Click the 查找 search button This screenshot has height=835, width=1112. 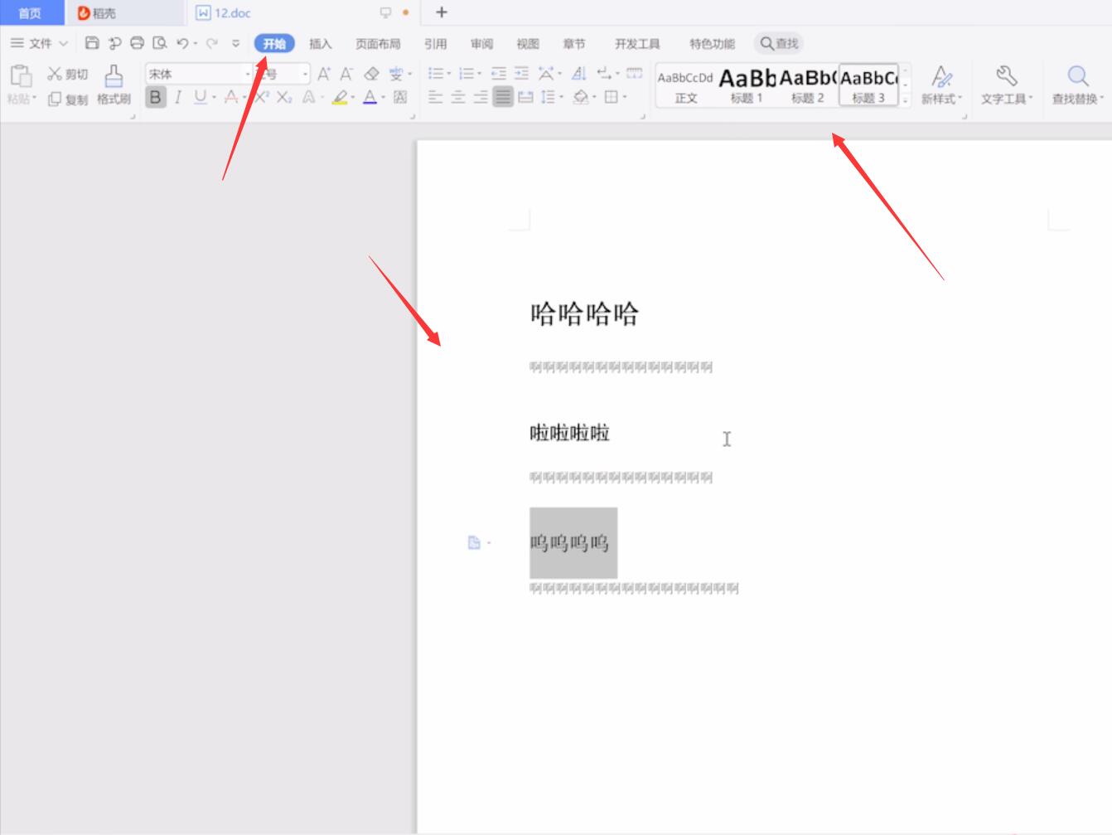click(779, 44)
